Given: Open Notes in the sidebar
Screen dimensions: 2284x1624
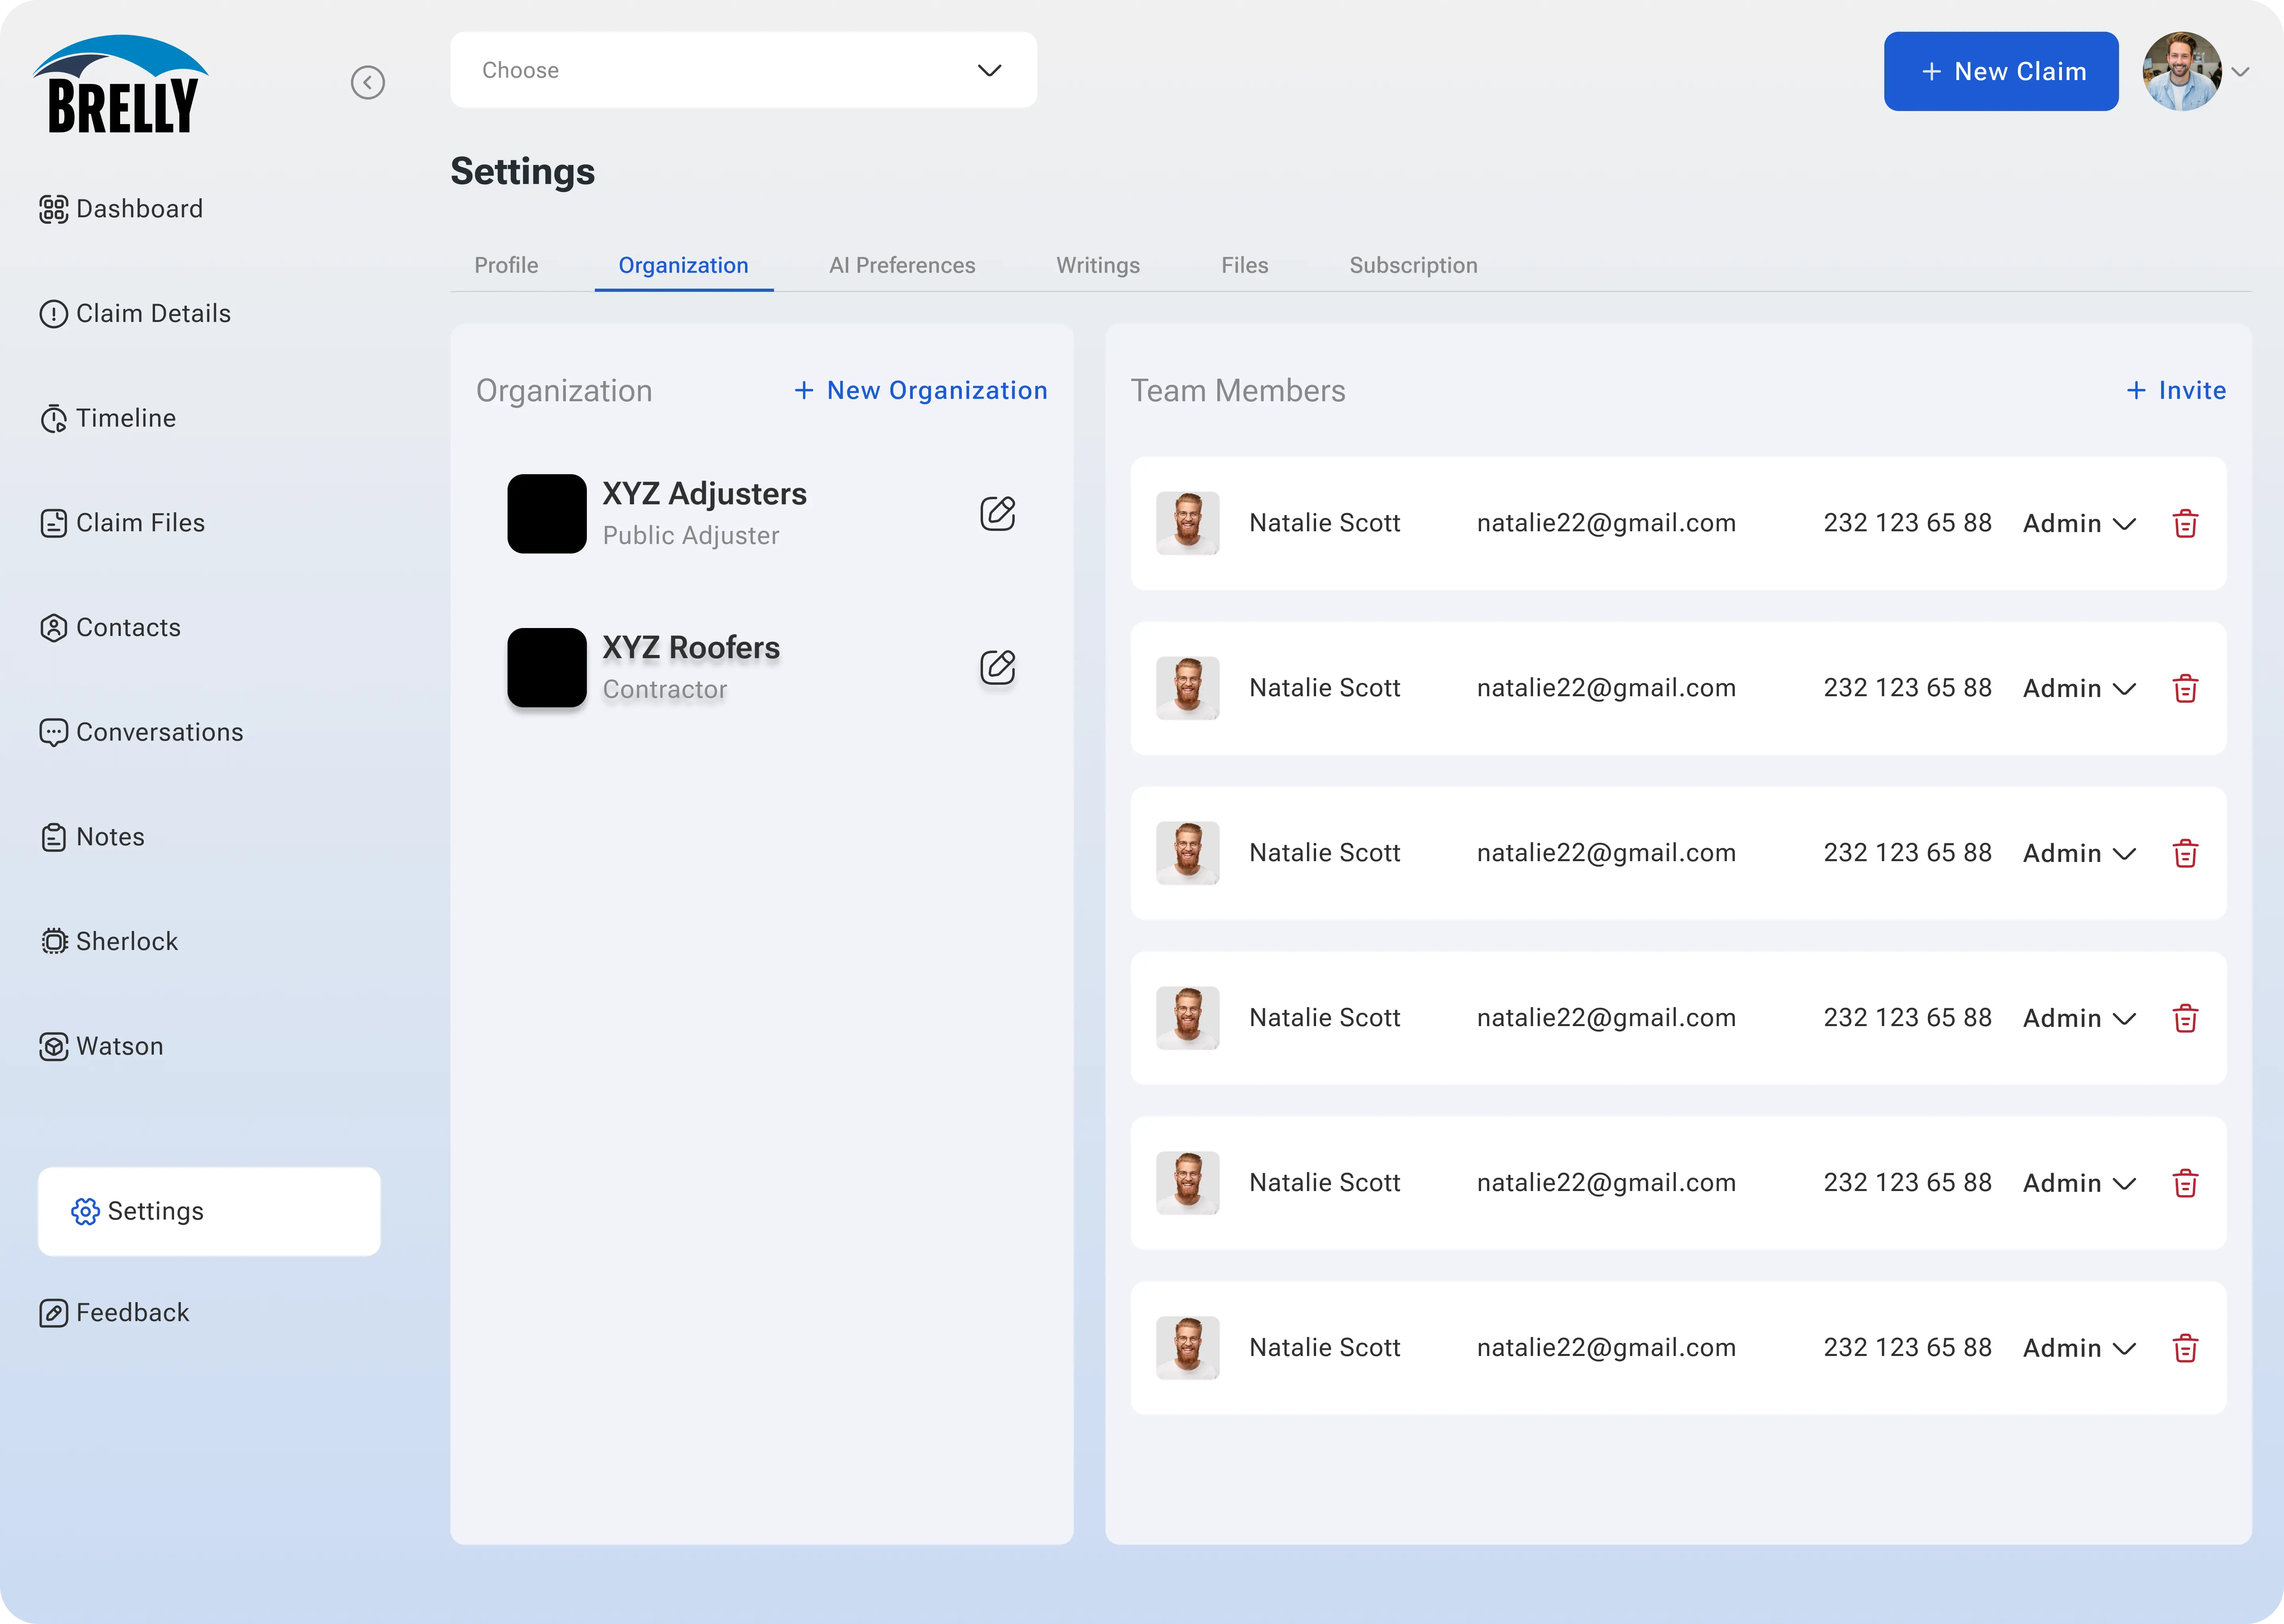Looking at the screenshot, I should [92, 837].
